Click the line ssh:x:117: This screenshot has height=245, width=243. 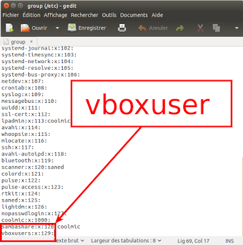coord(18,147)
